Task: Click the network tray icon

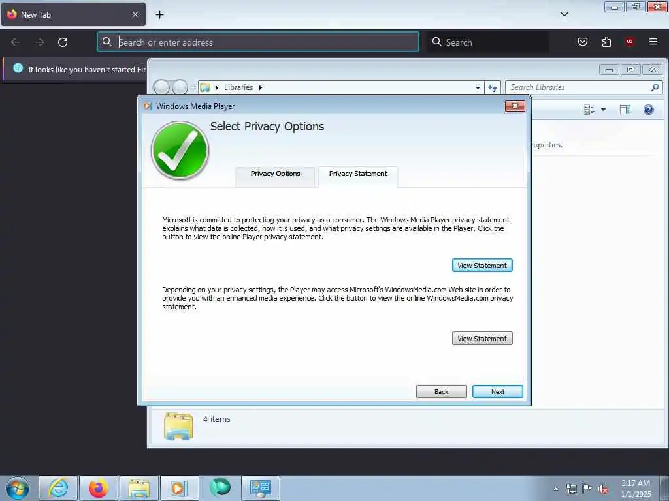Action: pyautogui.click(x=571, y=489)
